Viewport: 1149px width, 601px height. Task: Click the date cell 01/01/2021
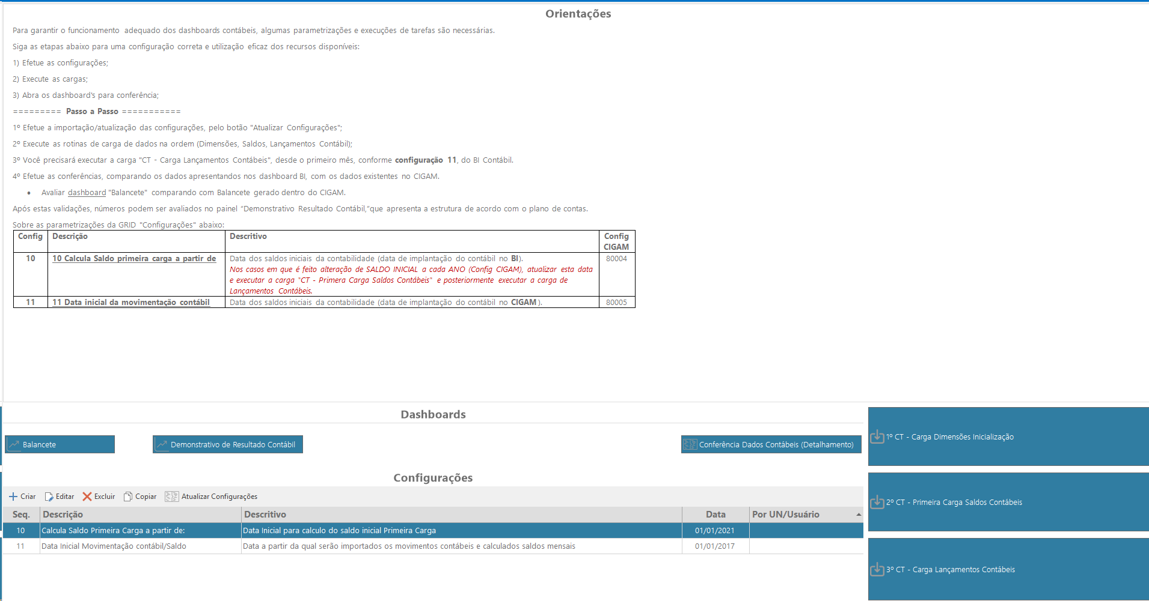(715, 531)
